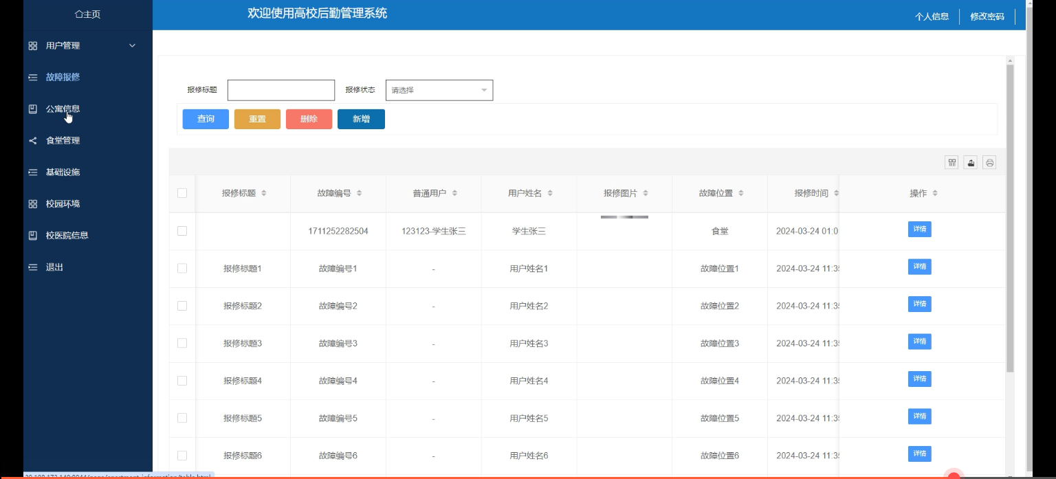Viewport: 1056px width, 479px height.
Task: Click the 删除 button
Action: point(309,119)
